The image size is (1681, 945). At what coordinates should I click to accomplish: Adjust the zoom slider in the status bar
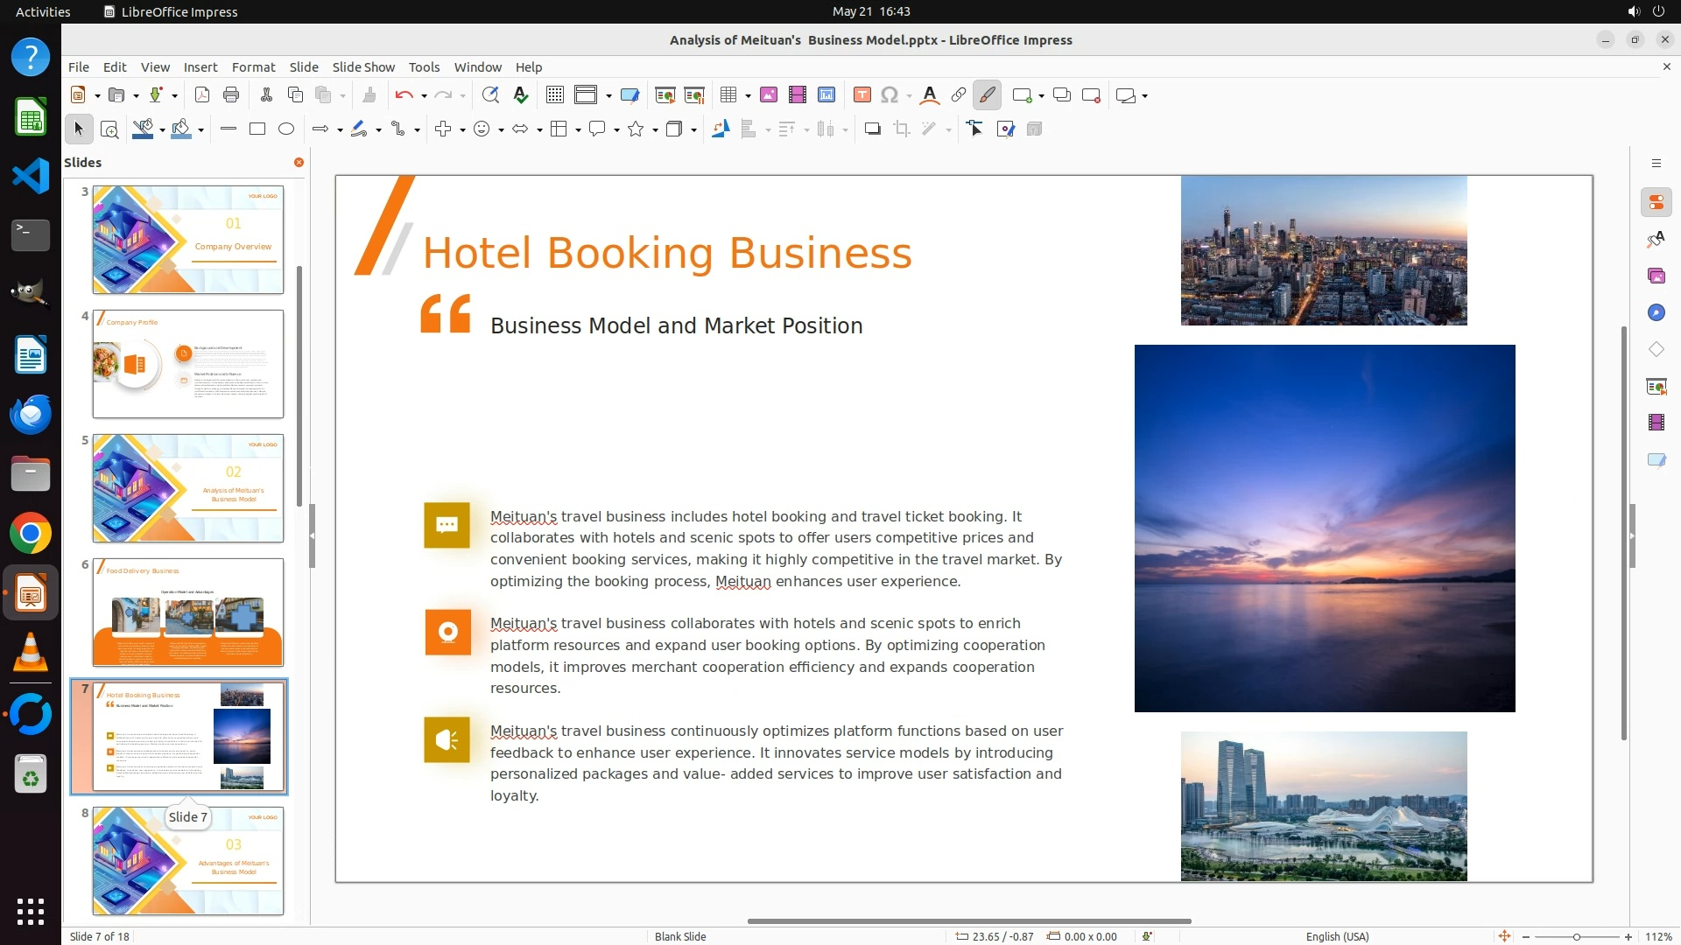[1576, 936]
